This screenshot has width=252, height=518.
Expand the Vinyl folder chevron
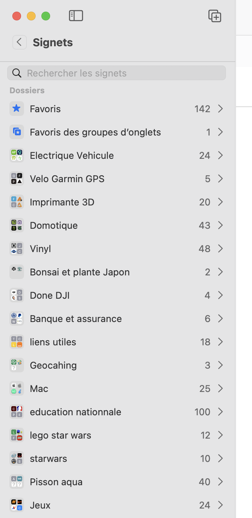click(x=220, y=248)
